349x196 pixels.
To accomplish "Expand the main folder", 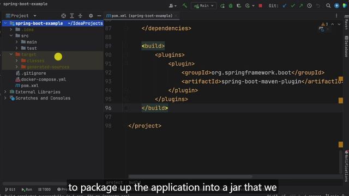I will pos(17,42).
